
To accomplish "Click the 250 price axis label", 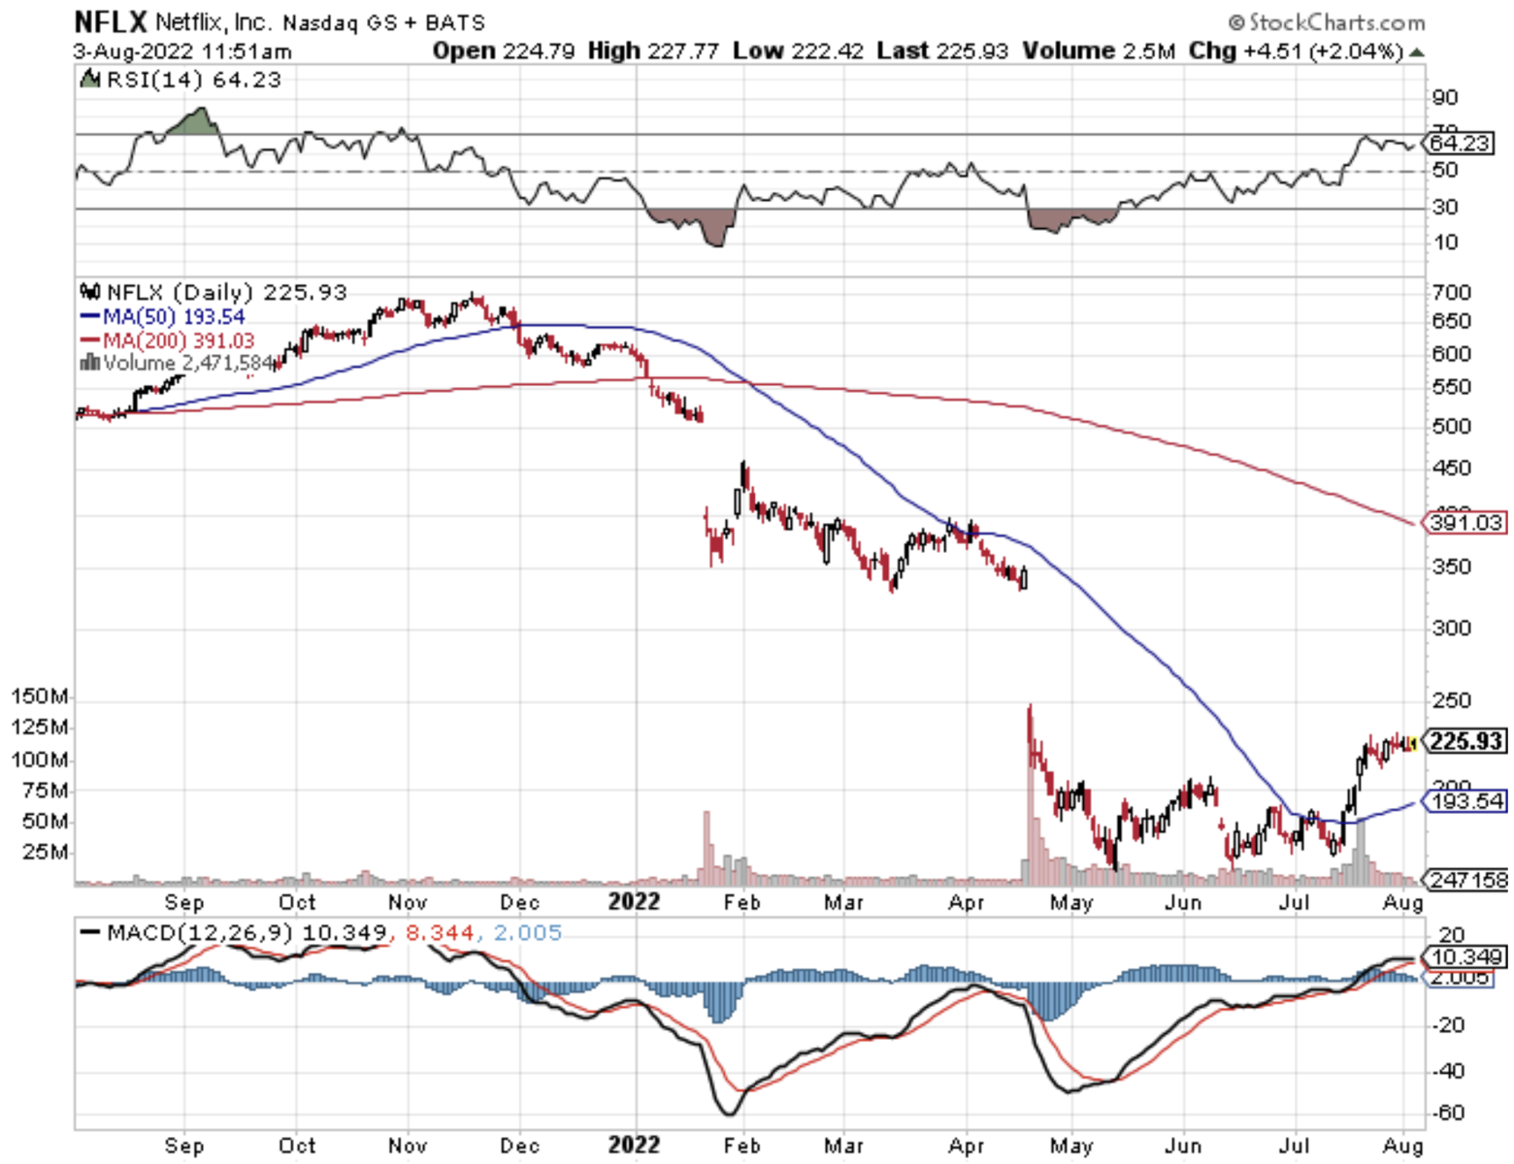I will coord(1452,700).
